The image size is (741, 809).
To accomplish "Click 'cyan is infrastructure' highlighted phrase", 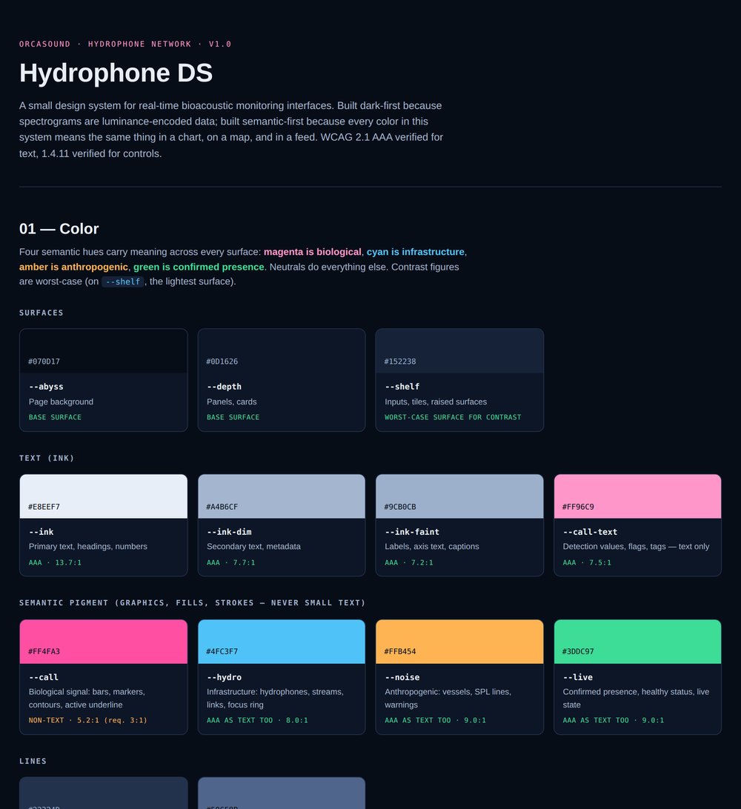I will tap(416, 252).
